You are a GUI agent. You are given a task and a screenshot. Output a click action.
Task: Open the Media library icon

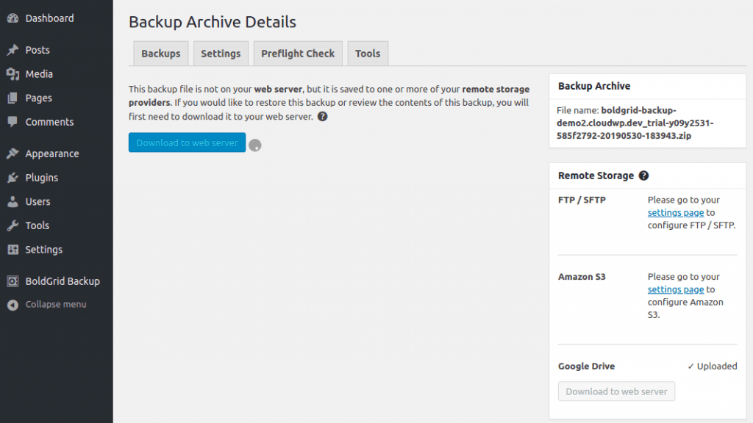13,74
